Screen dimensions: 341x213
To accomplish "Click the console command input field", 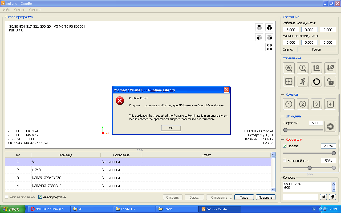I will 301,197.
